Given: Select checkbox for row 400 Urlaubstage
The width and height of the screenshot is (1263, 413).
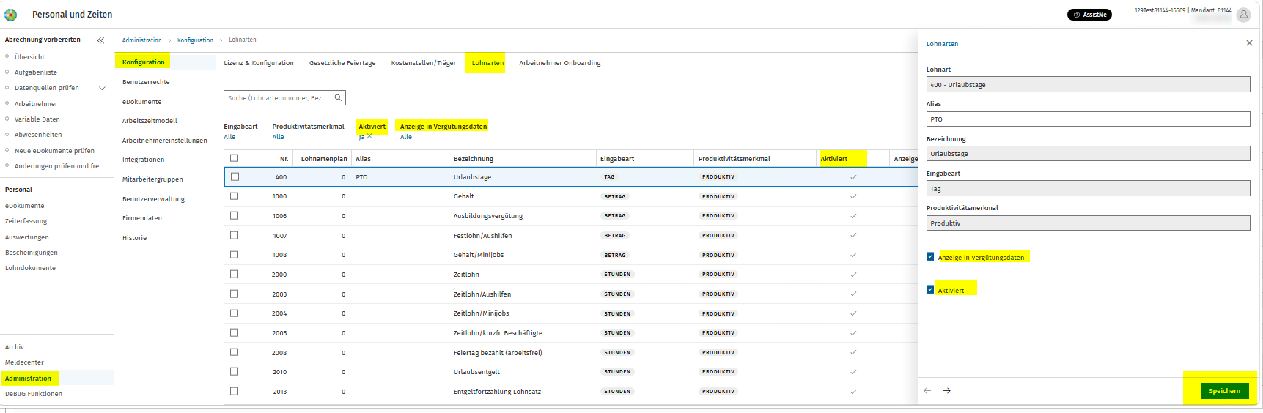Looking at the screenshot, I should (x=235, y=176).
